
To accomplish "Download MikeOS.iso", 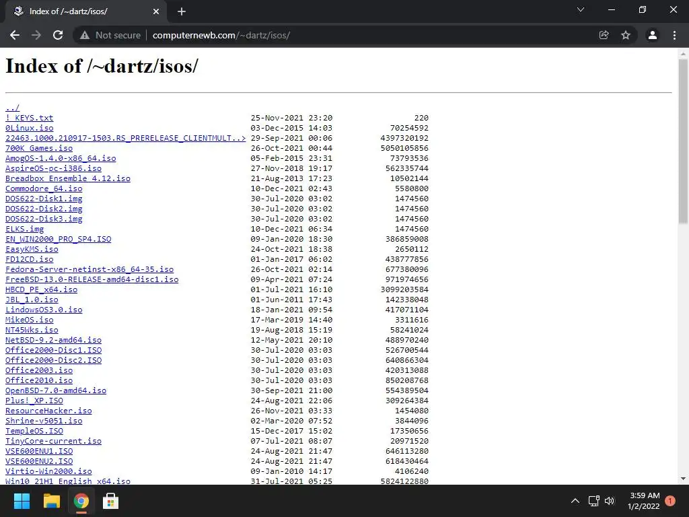I will (30, 320).
